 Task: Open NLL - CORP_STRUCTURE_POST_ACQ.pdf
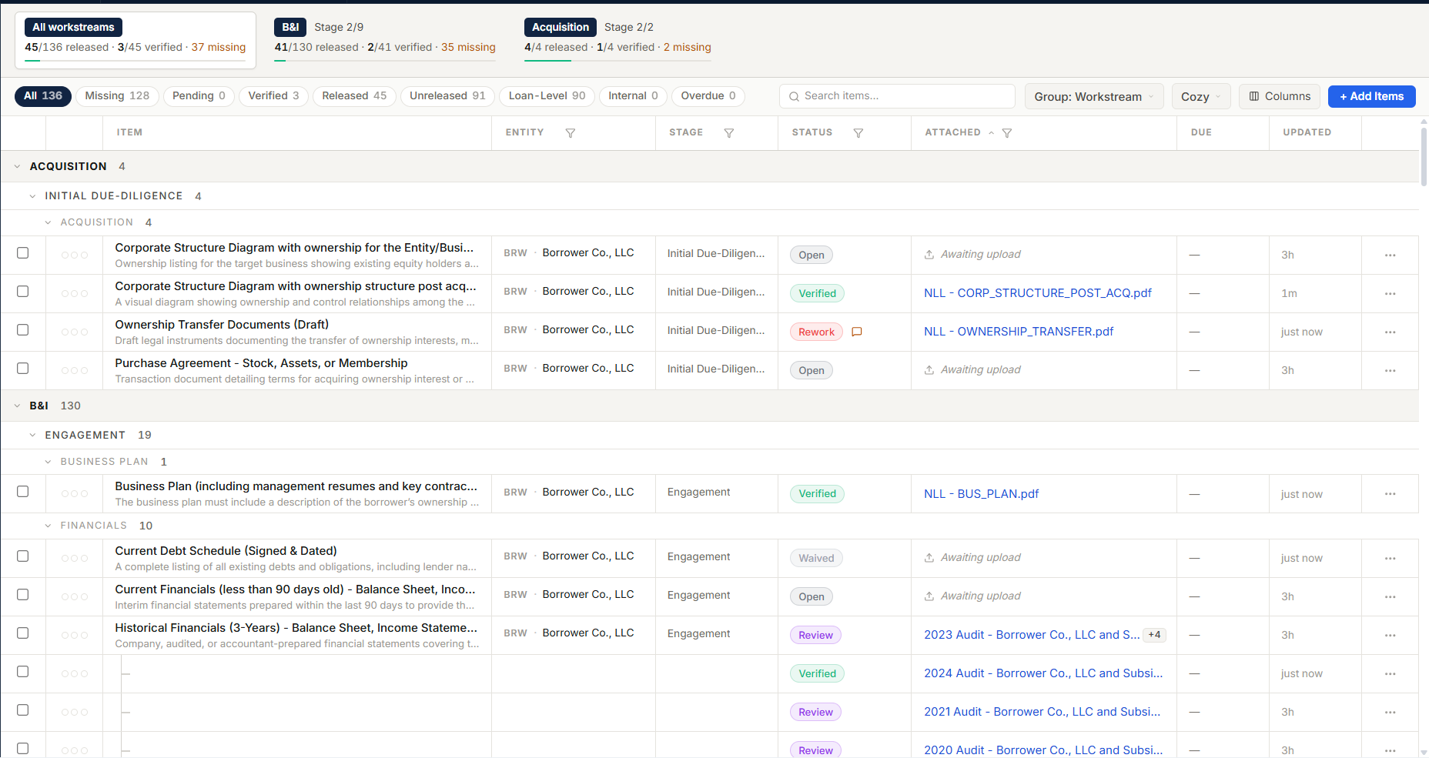click(1038, 293)
